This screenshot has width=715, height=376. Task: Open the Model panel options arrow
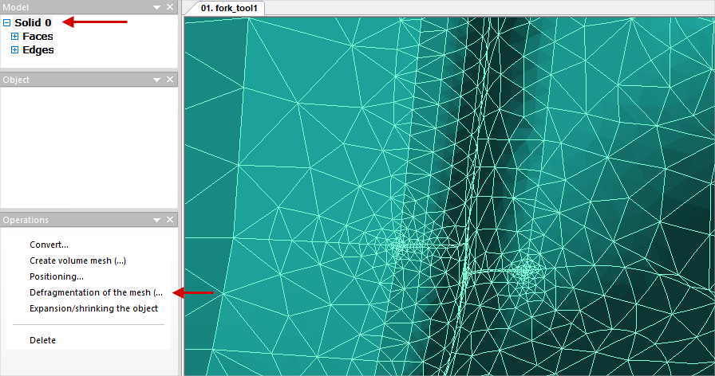(157, 7)
